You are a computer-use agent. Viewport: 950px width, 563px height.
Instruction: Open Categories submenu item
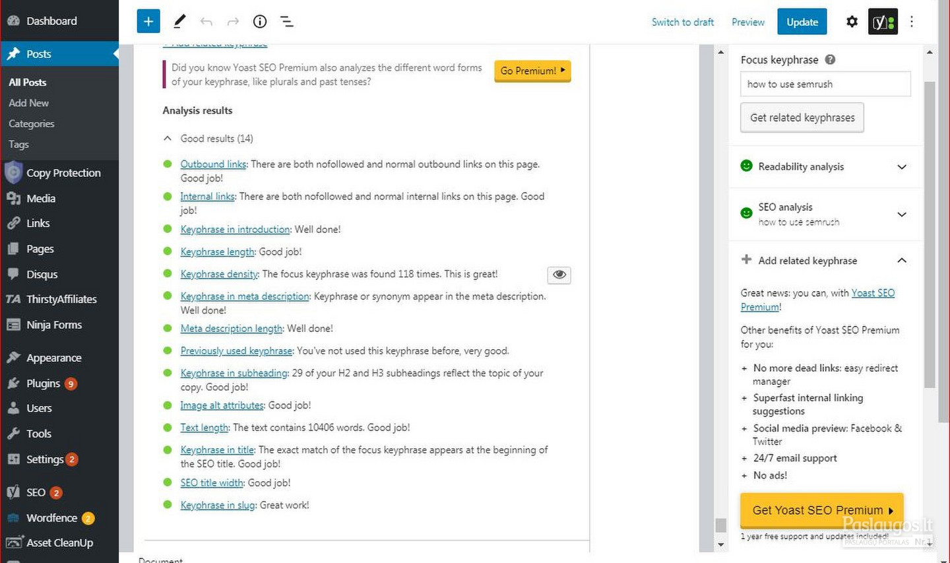tap(32, 123)
